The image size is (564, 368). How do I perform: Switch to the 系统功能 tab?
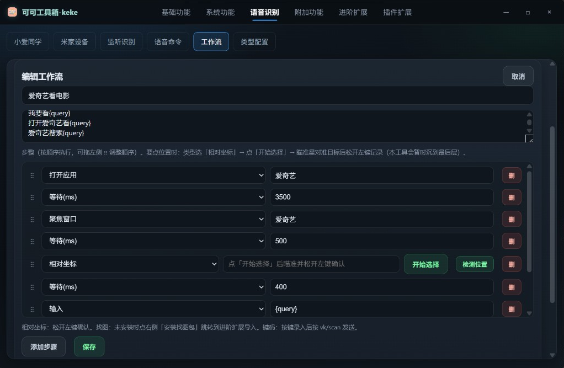(220, 12)
